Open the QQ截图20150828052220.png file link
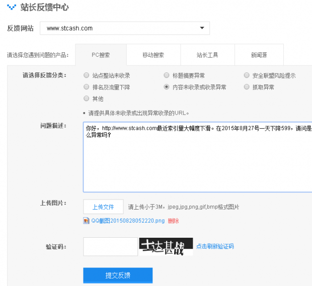Screen dimensions: 312x286 point(128,221)
